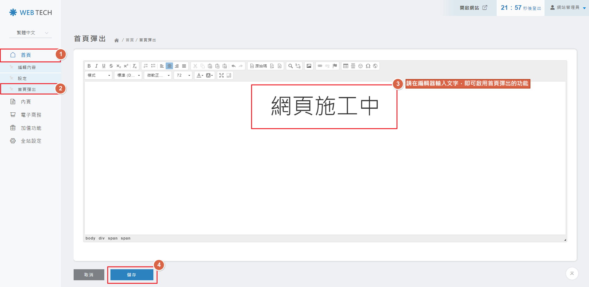Screen dimensions: 589x287
Task: Open the font size 72 dropdown
Action: click(182, 75)
